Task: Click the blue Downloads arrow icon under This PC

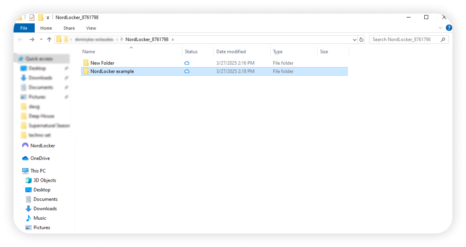Action: 28,209
